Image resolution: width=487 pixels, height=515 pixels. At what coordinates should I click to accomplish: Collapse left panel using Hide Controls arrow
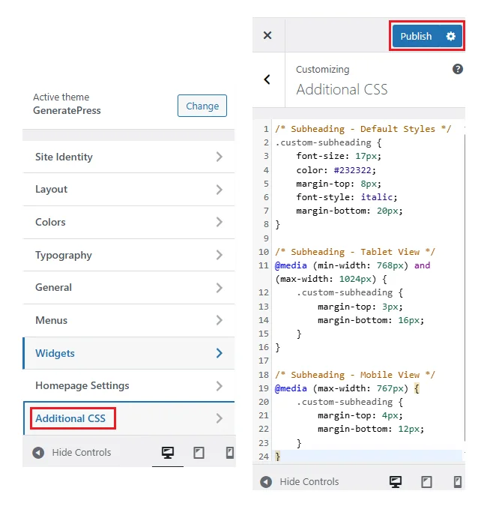coord(38,453)
